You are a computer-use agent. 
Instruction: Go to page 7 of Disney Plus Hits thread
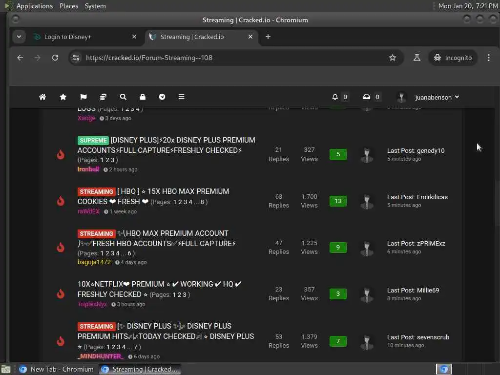135,347
